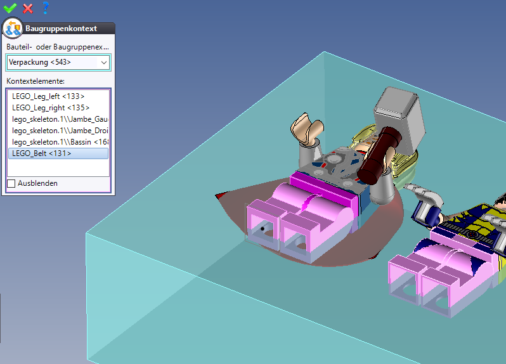Select lego_skeleton.1\\Jambe_Droi list entry

(x=58, y=131)
